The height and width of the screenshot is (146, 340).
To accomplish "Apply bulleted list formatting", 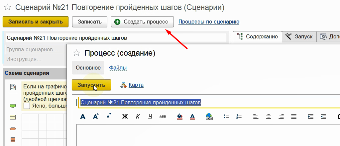I will click(x=226, y=117).
